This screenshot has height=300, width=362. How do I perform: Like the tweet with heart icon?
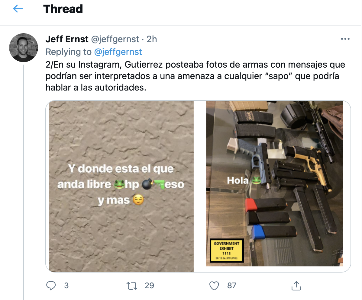[x=214, y=286]
